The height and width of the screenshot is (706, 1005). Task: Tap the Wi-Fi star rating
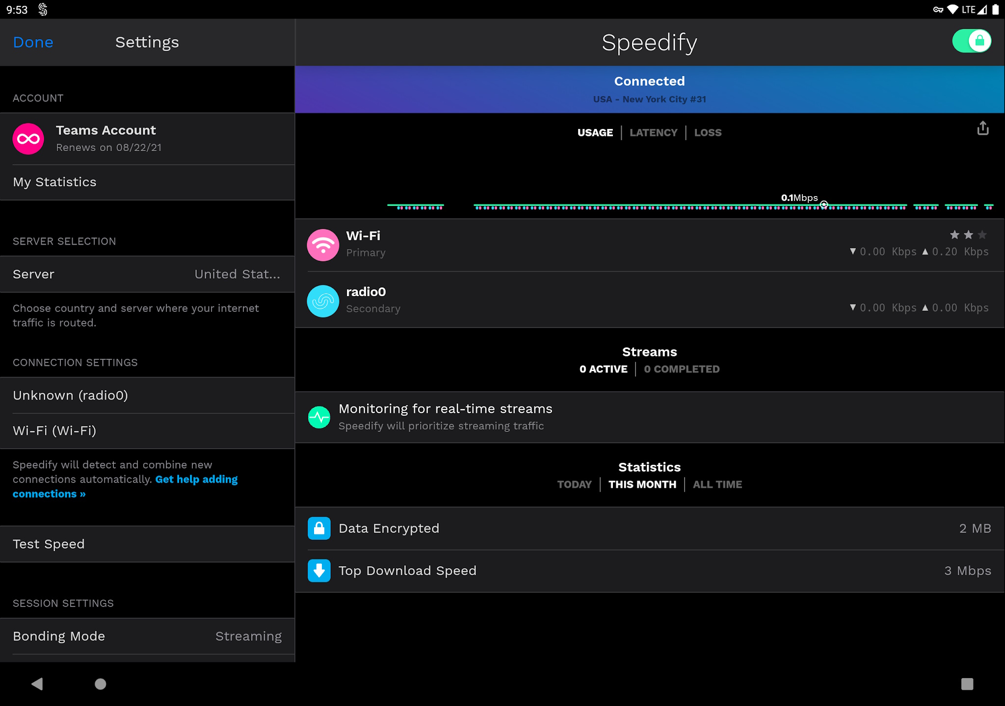968,235
